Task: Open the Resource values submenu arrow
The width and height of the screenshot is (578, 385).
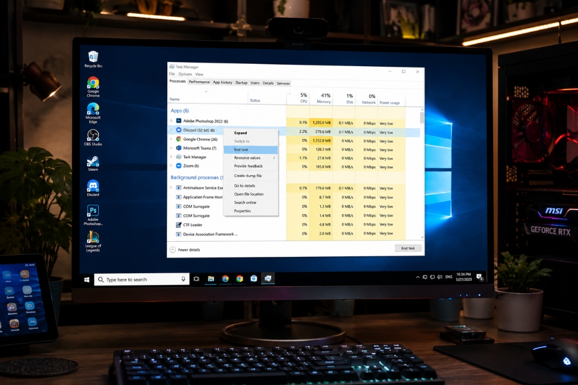Action: 274,158
